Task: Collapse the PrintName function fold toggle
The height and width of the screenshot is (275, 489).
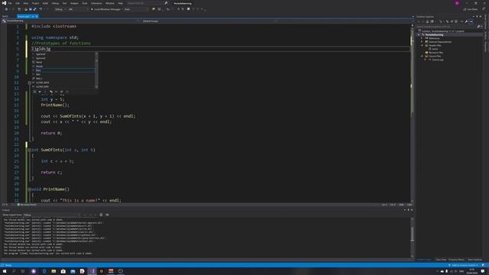Action: pyautogui.click(x=30, y=189)
